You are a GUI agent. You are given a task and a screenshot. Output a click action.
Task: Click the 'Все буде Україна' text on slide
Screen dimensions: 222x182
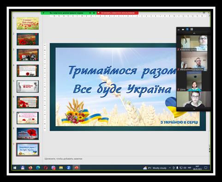point(122,90)
